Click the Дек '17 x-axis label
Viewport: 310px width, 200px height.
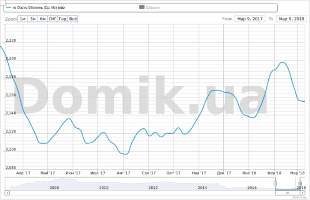[224, 173]
